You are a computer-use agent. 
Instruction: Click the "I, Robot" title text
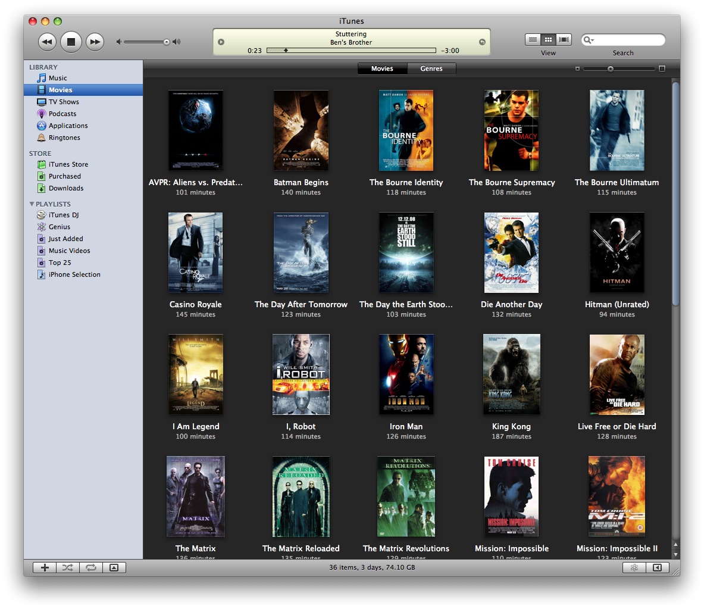point(301,427)
